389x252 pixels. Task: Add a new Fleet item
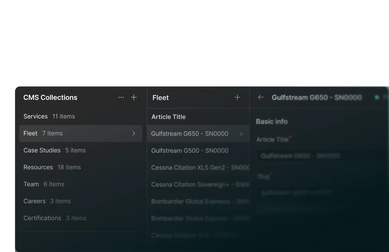click(x=237, y=98)
